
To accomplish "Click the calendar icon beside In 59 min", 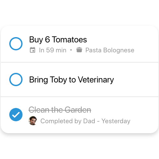I will [32, 50].
